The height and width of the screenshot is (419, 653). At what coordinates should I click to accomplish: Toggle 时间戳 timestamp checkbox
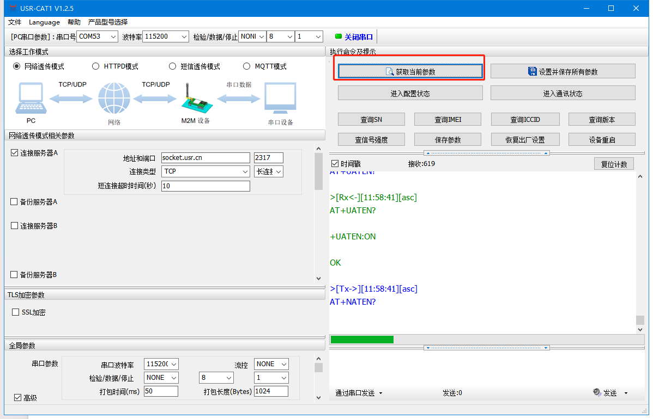pyautogui.click(x=335, y=164)
